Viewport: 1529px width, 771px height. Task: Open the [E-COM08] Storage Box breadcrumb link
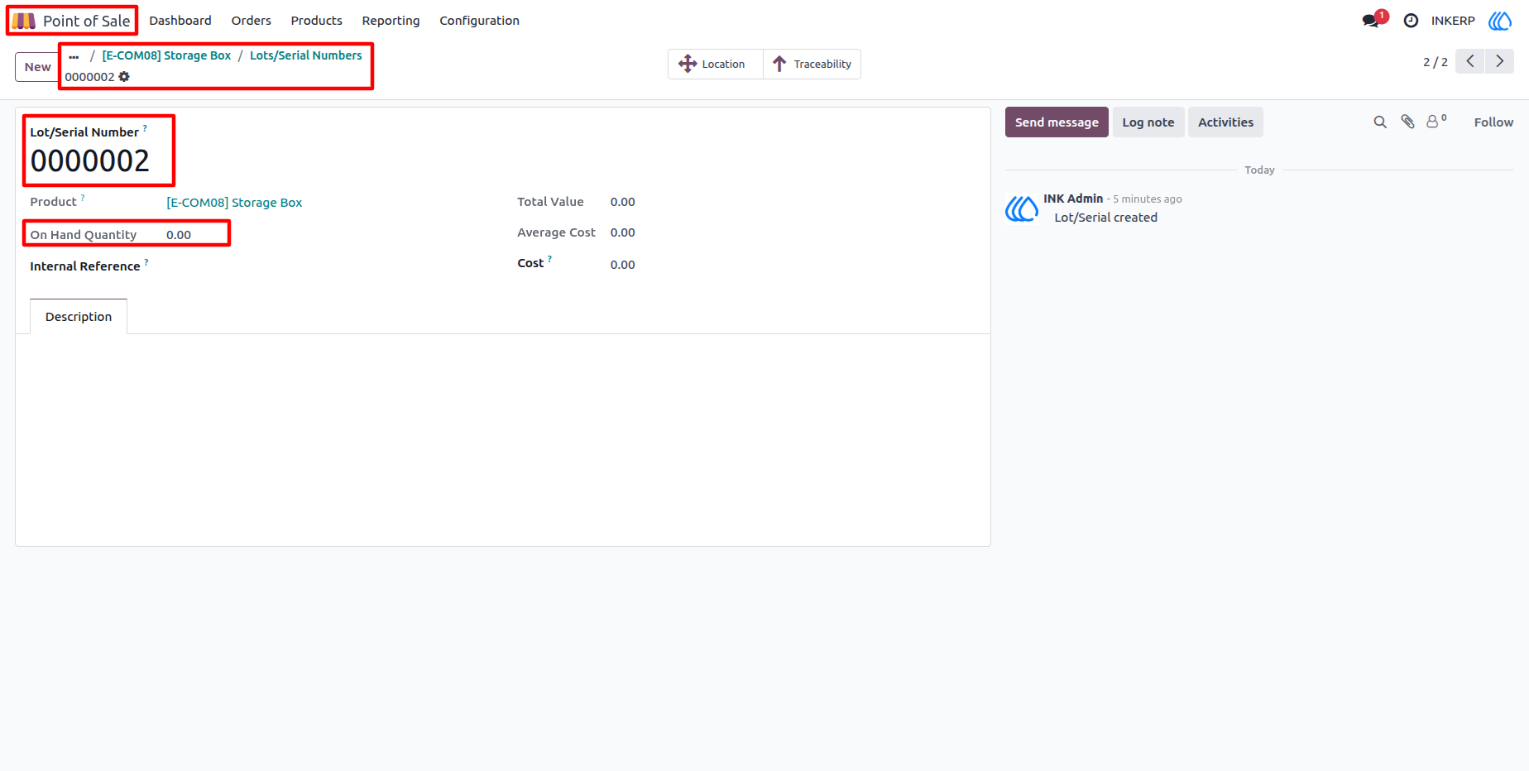(166, 55)
